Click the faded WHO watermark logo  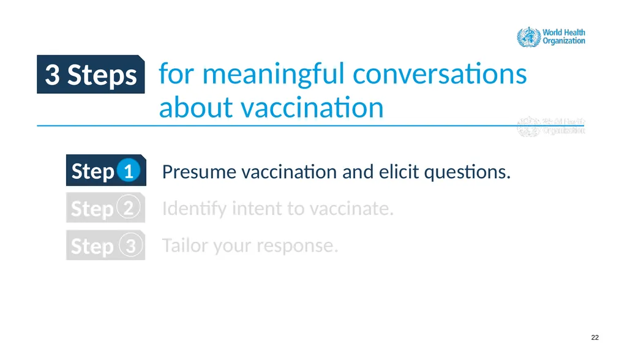551,126
